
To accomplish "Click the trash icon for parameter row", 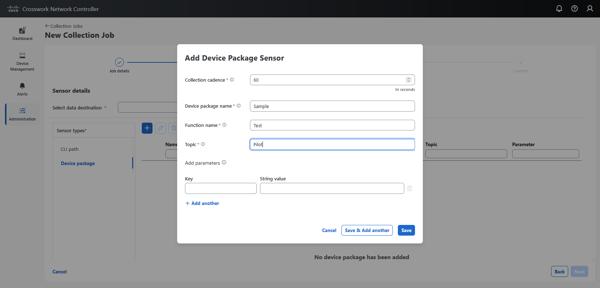I will tap(410, 188).
